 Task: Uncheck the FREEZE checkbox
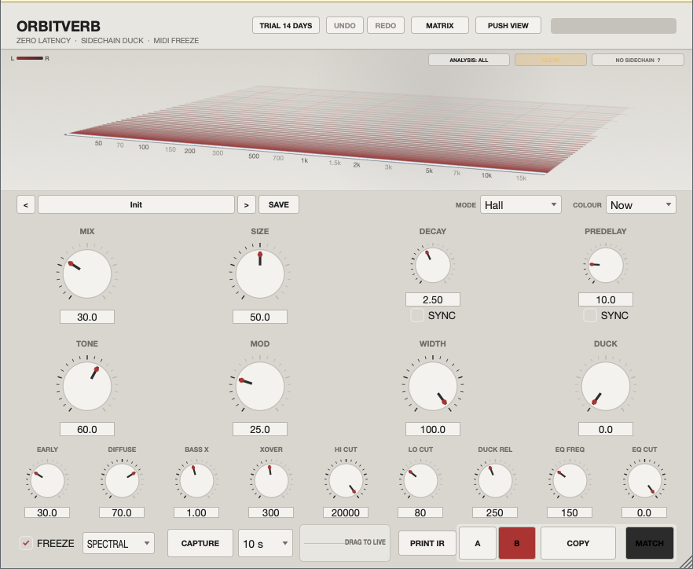[26, 543]
